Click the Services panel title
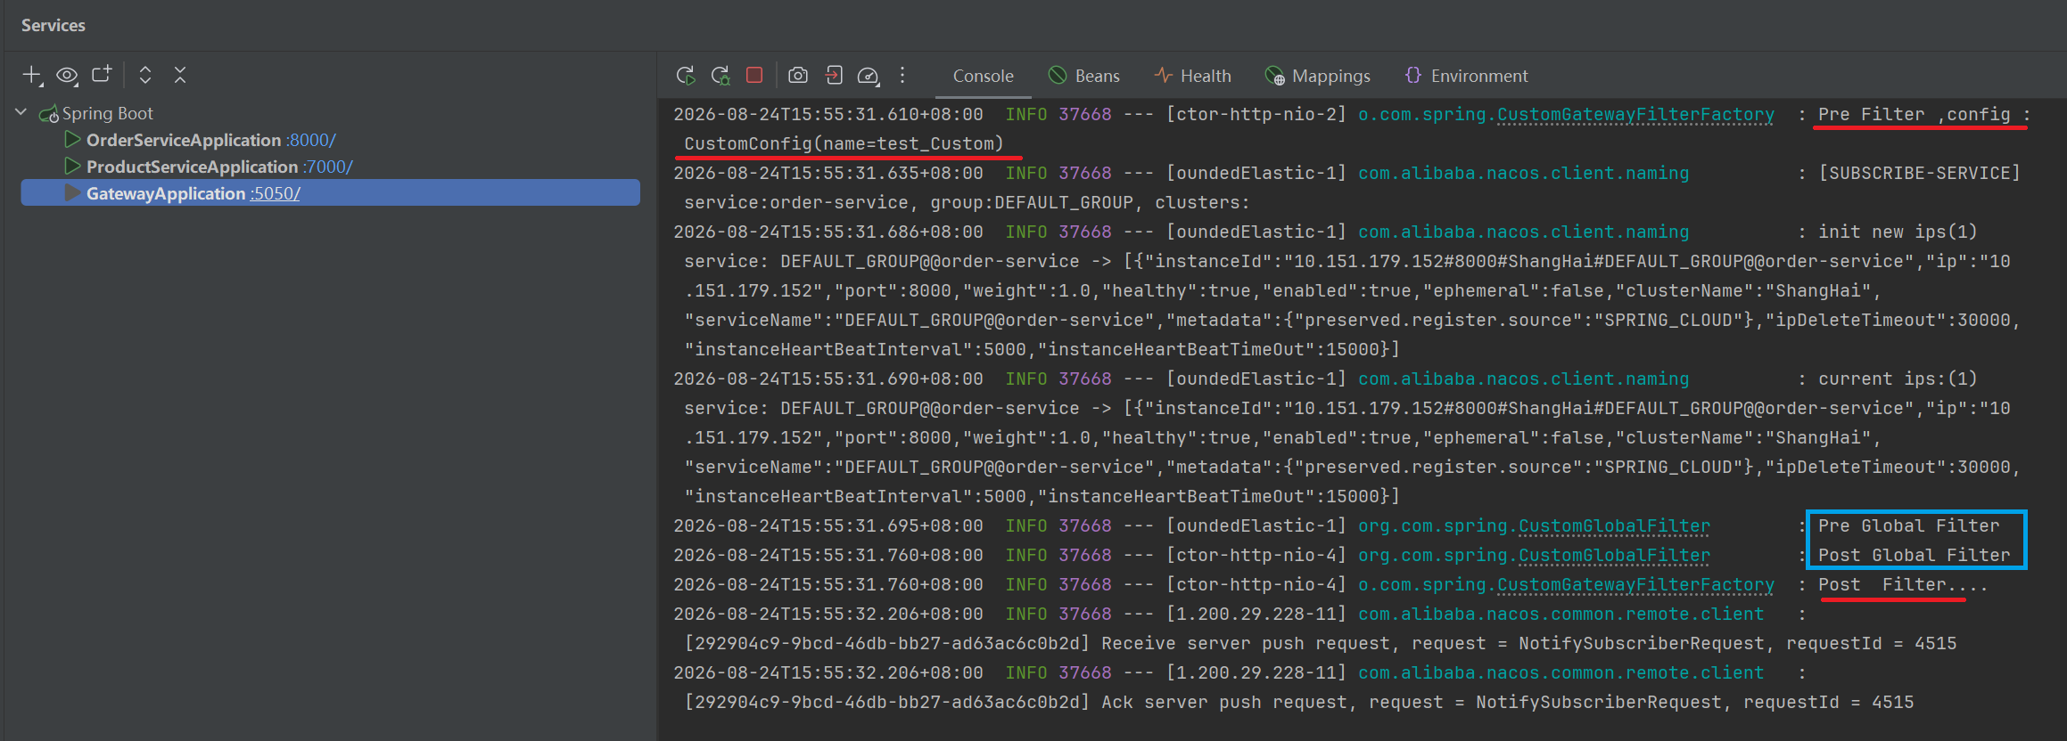This screenshot has height=741, width=2067. (54, 25)
